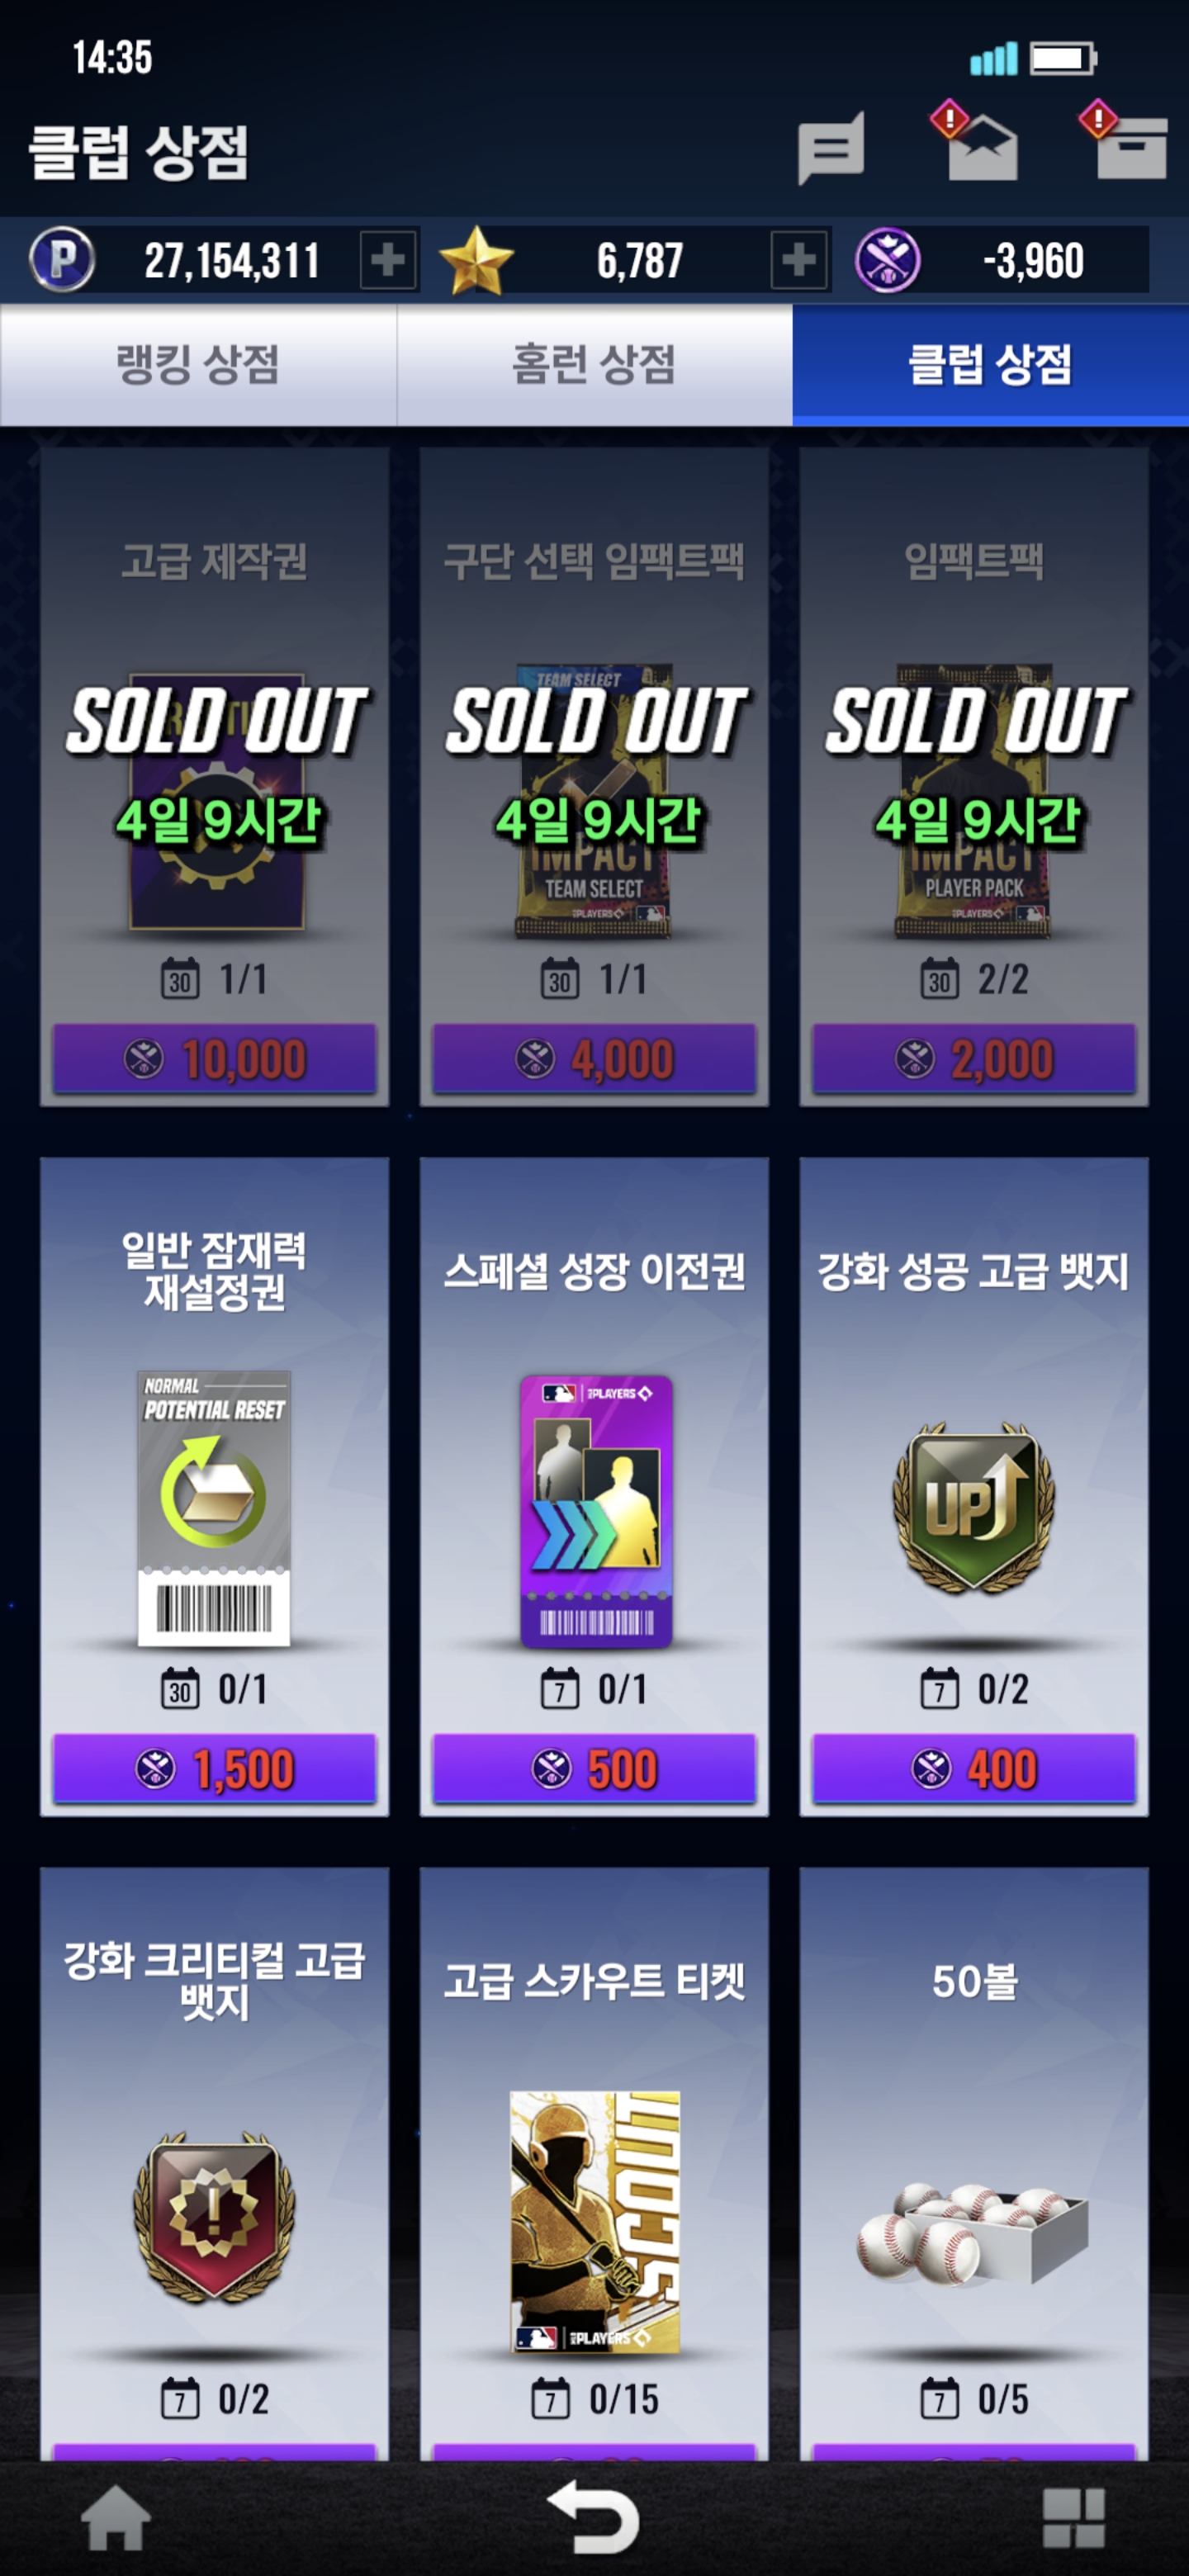
Task: Switch to the 홈런 상점 tab
Action: click(595, 365)
